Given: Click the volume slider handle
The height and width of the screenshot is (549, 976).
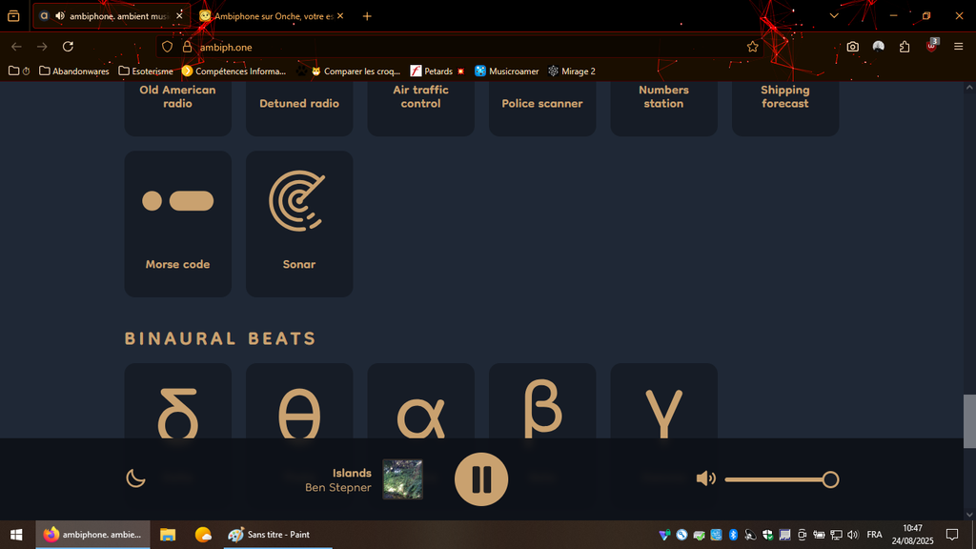Looking at the screenshot, I should 830,478.
